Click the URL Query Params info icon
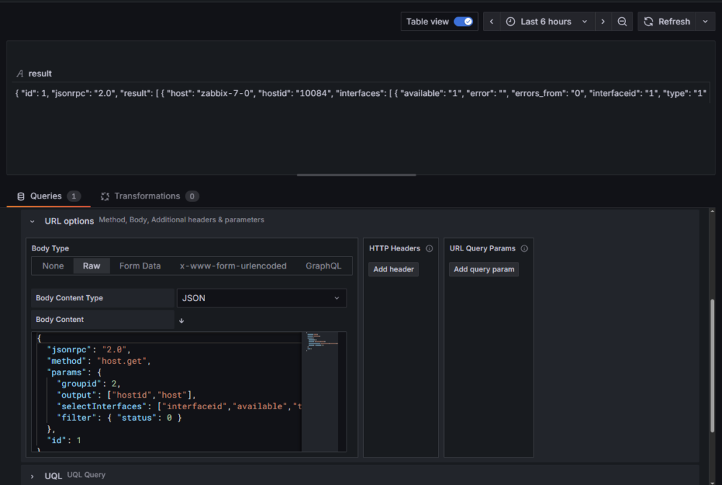 click(524, 248)
